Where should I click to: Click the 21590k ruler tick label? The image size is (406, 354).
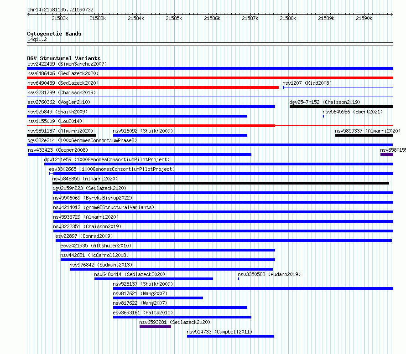coord(364,18)
